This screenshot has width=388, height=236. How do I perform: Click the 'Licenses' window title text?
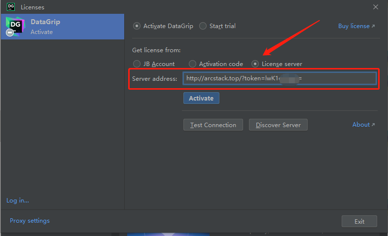[x=33, y=7]
